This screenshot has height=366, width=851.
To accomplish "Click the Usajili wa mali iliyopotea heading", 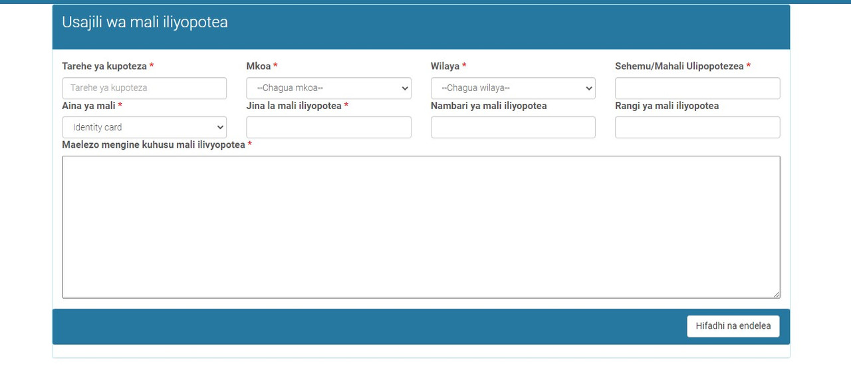I will point(145,22).
